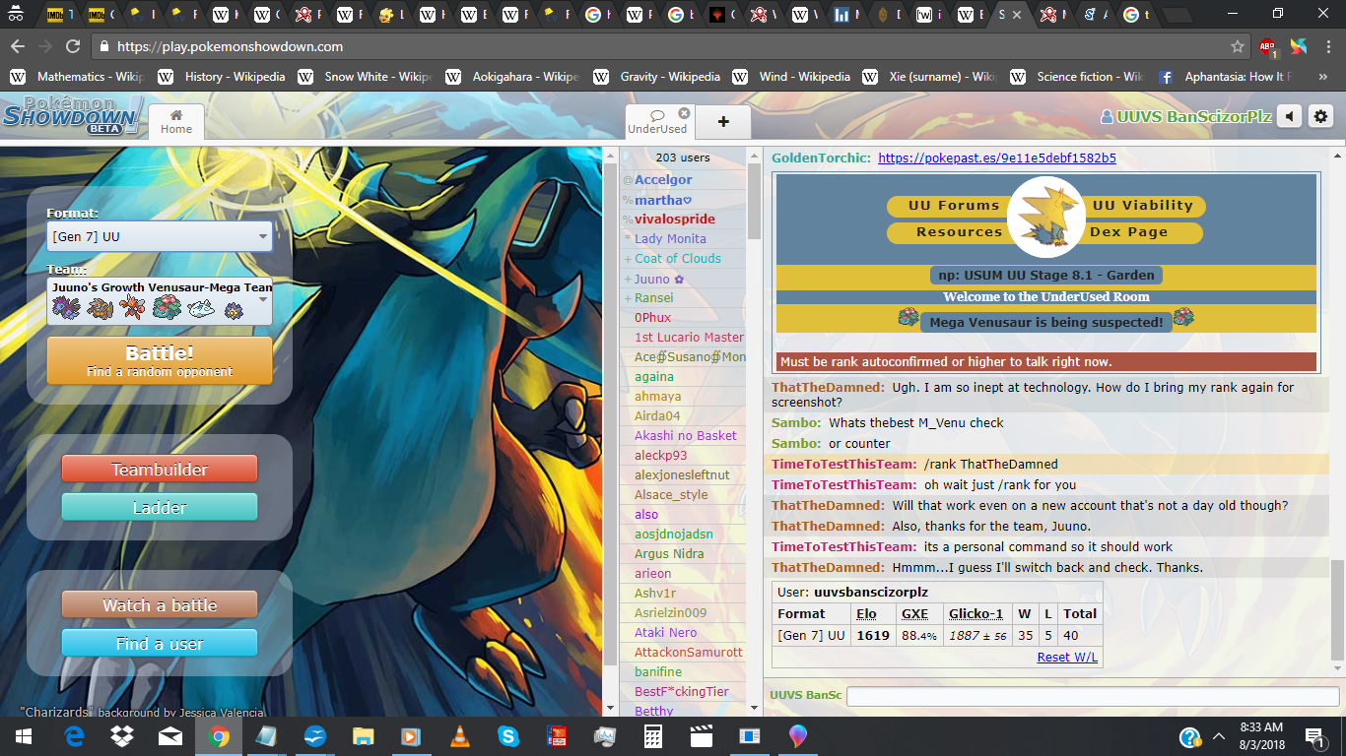Go back in Chrome
This screenshot has width=1346, height=756.
tap(17, 46)
